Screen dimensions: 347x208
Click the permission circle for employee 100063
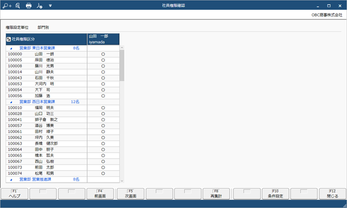point(103,144)
